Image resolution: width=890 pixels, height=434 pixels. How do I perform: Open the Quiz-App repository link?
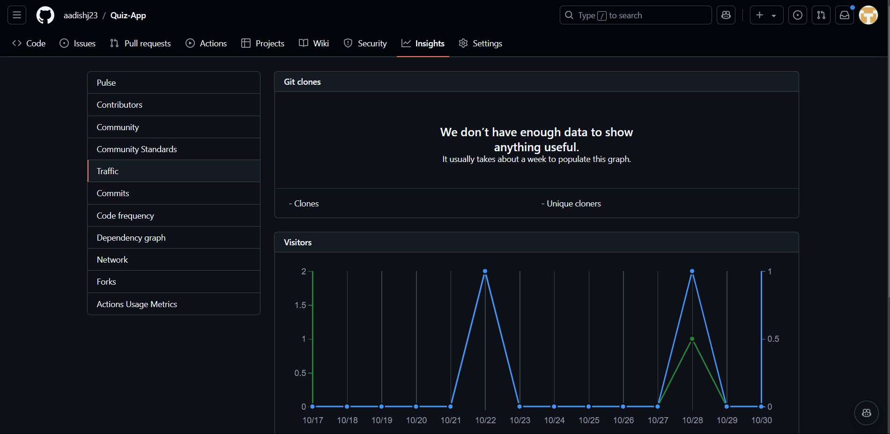click(128, 15)
